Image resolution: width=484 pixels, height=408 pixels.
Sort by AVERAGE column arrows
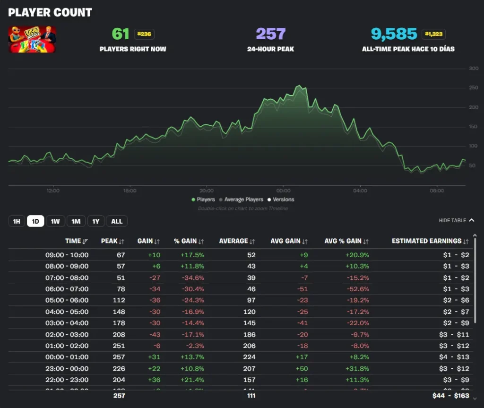tap(252, 242)
